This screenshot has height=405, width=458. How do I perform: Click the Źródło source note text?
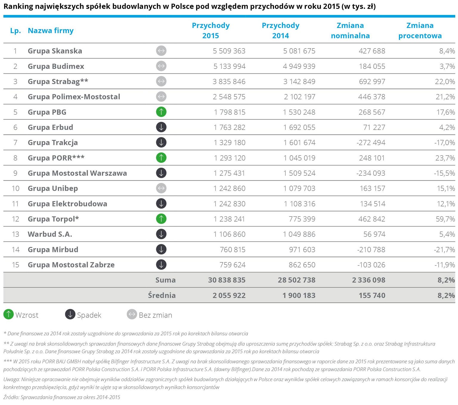pyautogui.click(x=62, y=397)
